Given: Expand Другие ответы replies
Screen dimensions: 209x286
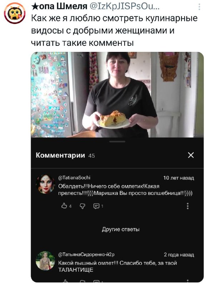Looking at the screenshot, I should (x=121, y=229).
